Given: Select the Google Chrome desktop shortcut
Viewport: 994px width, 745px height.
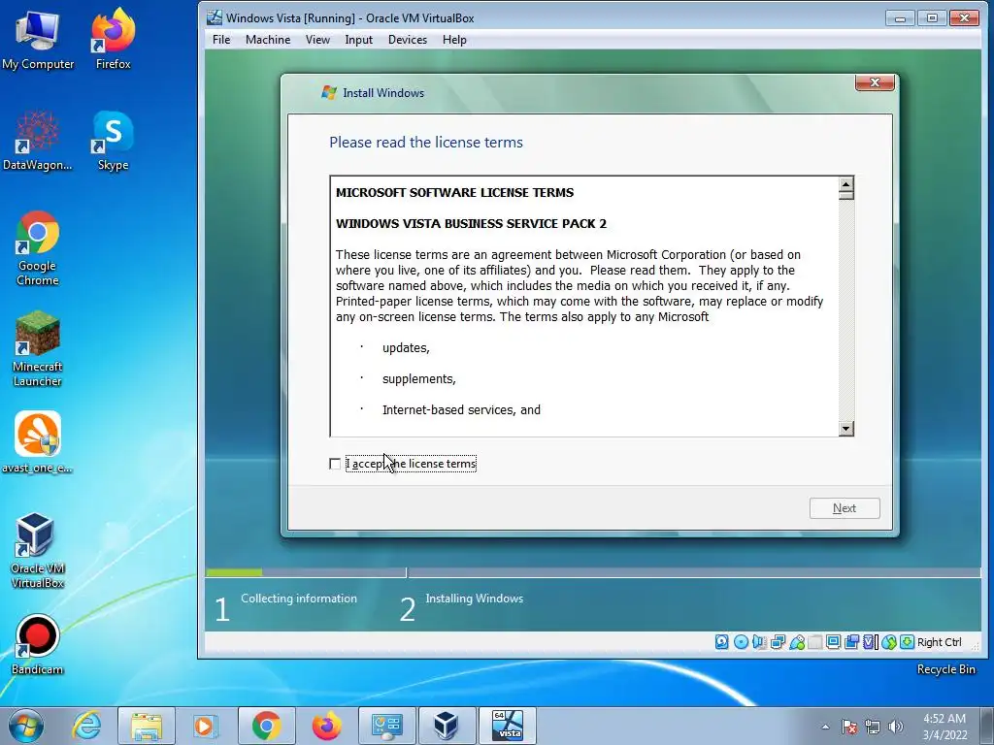Looking at the screenshot, I should pos(38,248).
